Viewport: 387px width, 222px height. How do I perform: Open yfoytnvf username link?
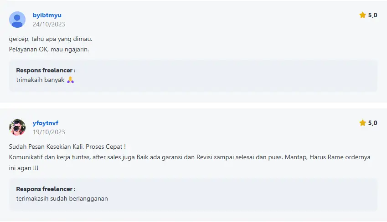[46, 123]
